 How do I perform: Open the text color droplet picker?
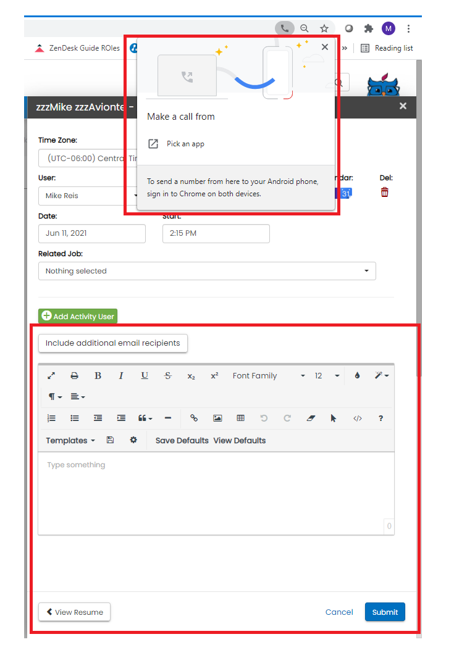tap(357, 375)
